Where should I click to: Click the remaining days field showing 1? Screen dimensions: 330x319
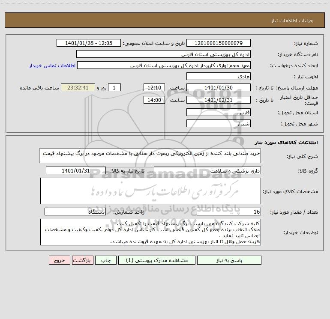click(114, 87)
